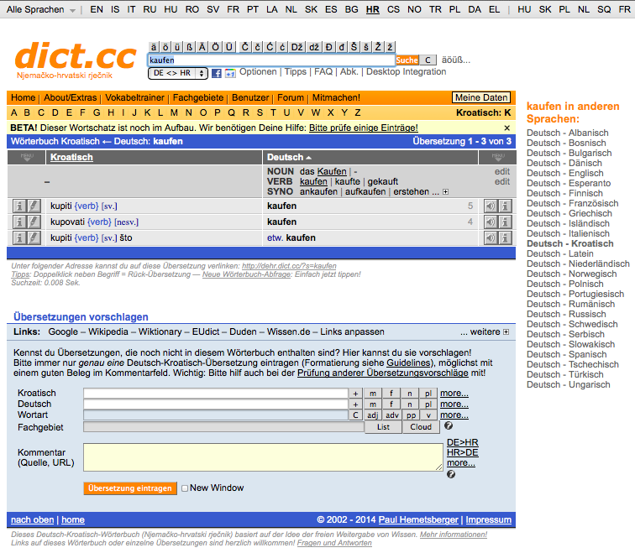
Task: Open info icon beside kupovati entry
Action: (x=19, y=222)
